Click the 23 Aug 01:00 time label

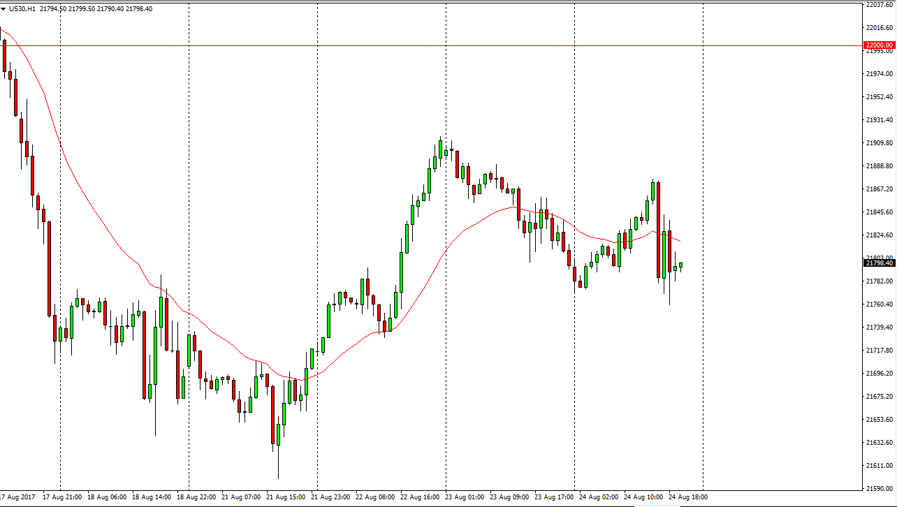467,497
